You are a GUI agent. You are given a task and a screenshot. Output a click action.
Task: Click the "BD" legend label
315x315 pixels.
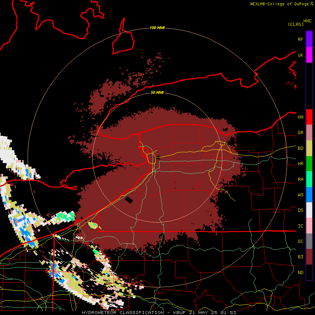[301, 148]
